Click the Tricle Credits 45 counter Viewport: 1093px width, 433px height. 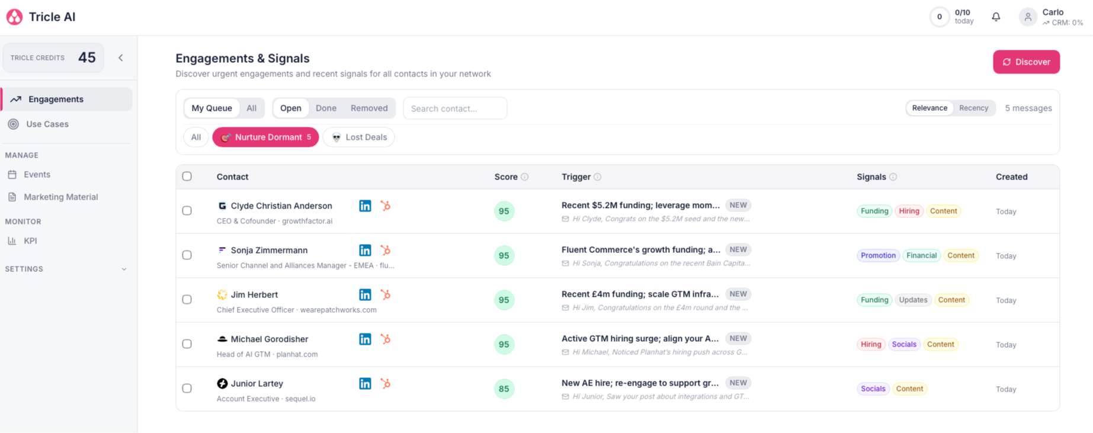(x=53, y=58)
